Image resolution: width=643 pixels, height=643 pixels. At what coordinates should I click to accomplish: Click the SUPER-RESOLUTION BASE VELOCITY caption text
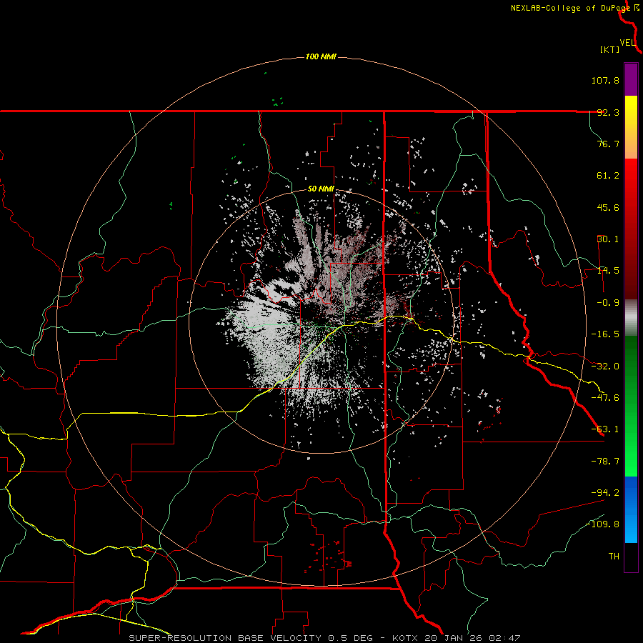(x=251, y=638)
